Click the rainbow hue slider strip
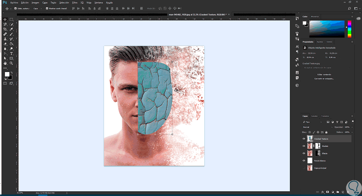This screenshot has height=196, width=362. (x=349, y=29)
